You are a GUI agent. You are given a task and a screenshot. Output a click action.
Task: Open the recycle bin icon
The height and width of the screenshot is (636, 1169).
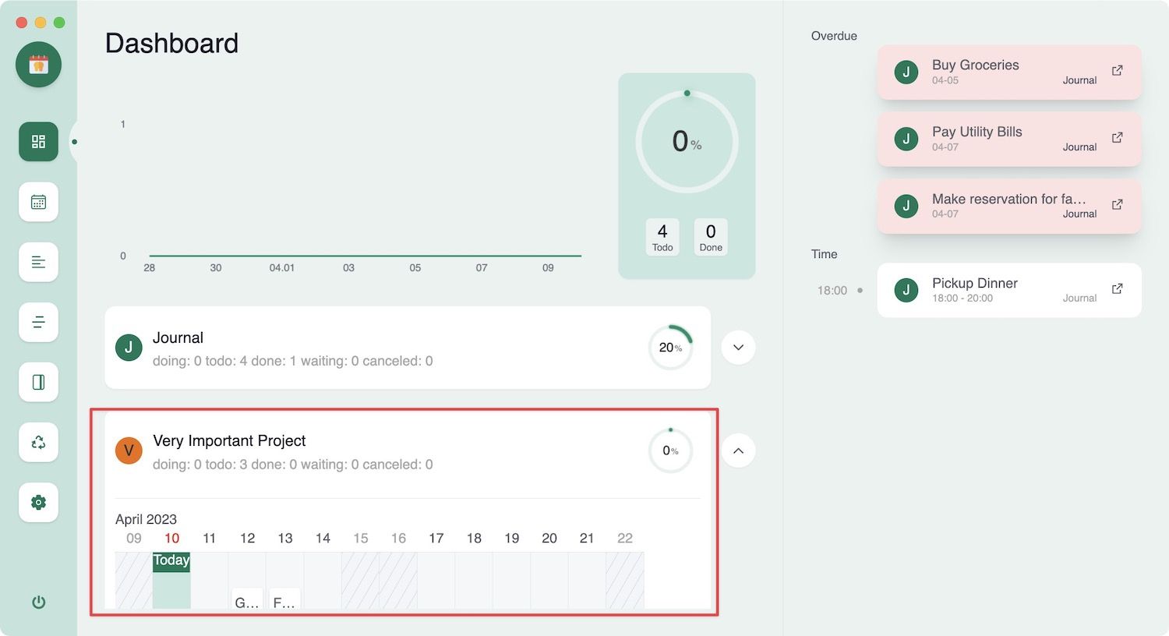[x=38, y=442]
